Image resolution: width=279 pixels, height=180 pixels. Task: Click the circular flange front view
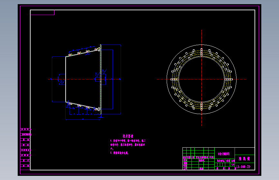coord(201,79)
